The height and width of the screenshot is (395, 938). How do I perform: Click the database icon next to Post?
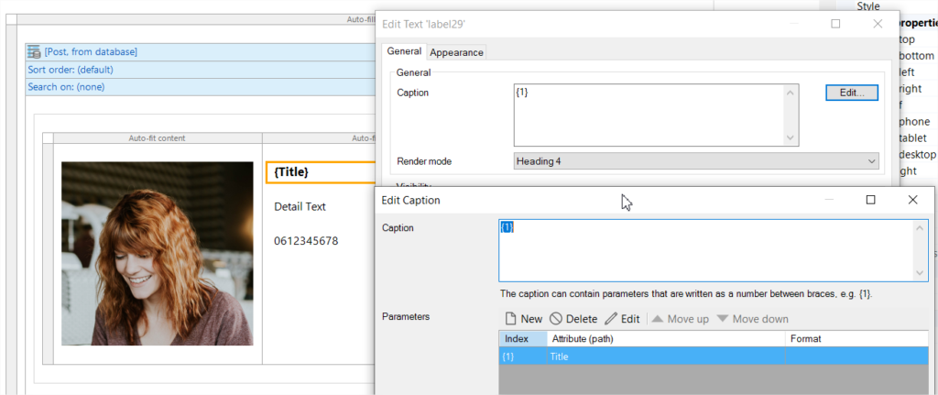(x=34, y=51)
